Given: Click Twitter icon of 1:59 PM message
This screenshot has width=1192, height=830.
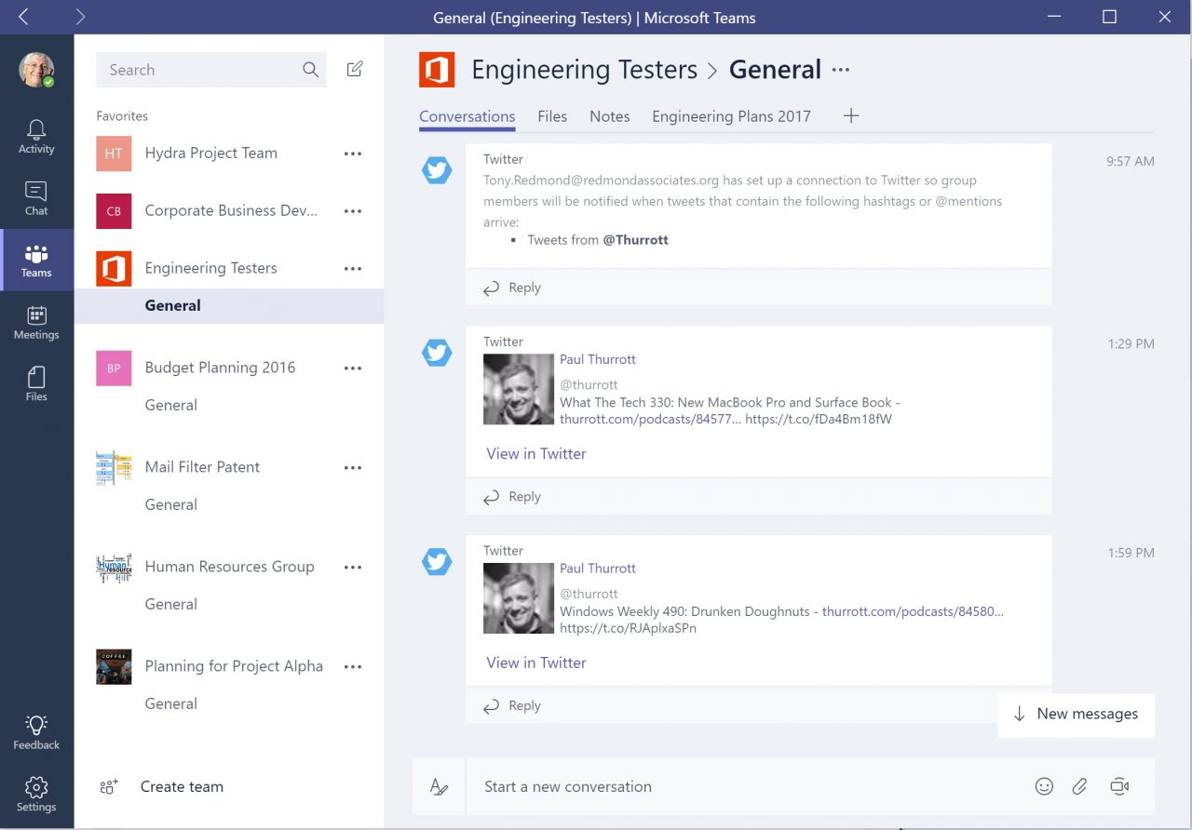Looking at the screenshot, I should tap(437, 561).
